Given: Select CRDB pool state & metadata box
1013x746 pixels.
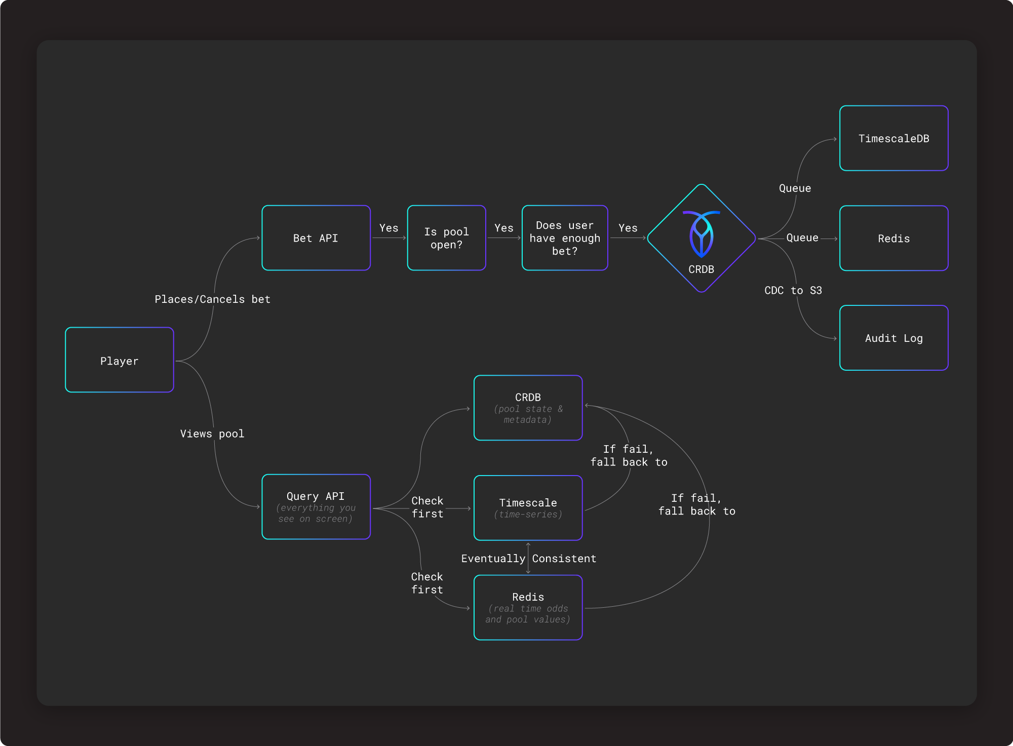Looking at the screenshot, I should pyautogui.click(x=528, y=408).
